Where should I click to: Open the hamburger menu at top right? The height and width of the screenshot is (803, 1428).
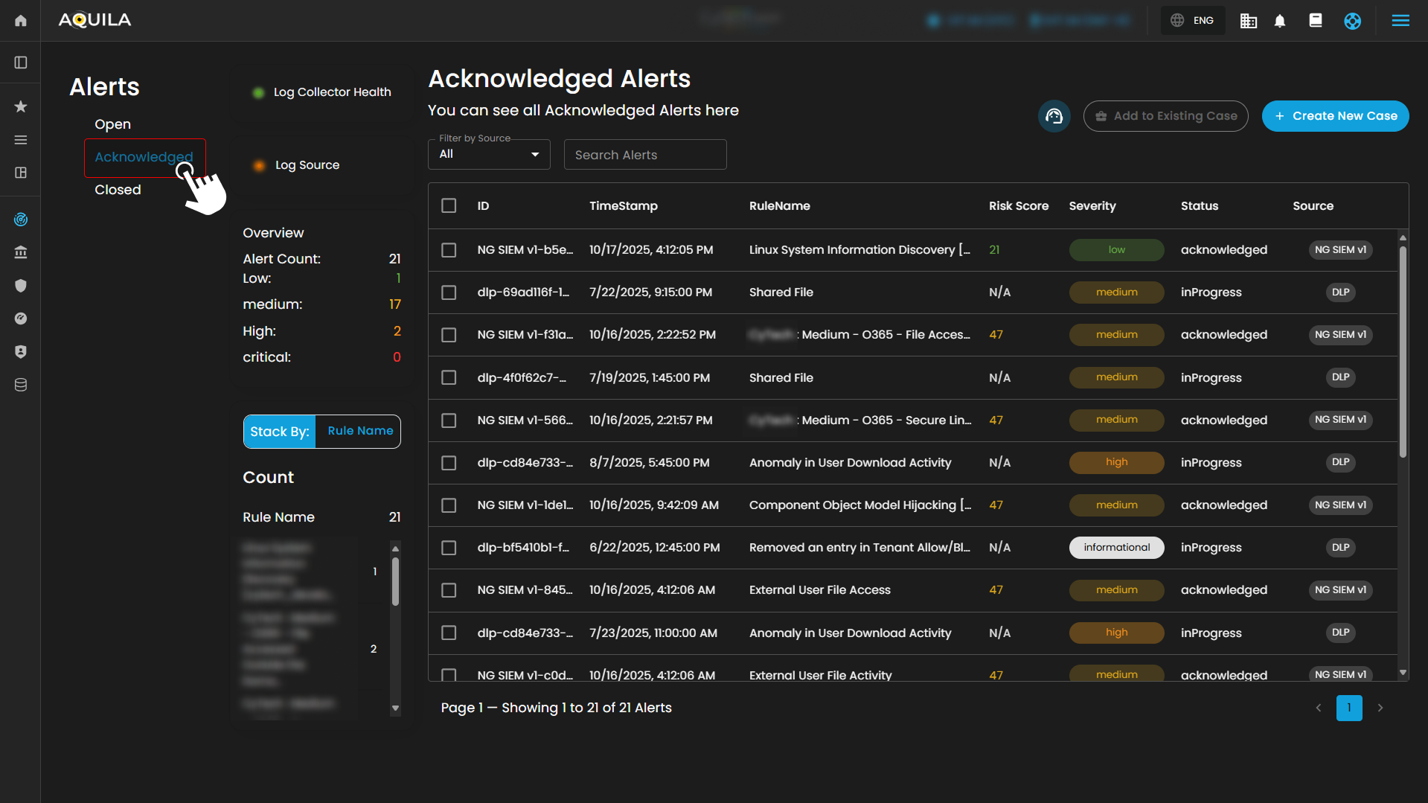(x=1400, y=21)
